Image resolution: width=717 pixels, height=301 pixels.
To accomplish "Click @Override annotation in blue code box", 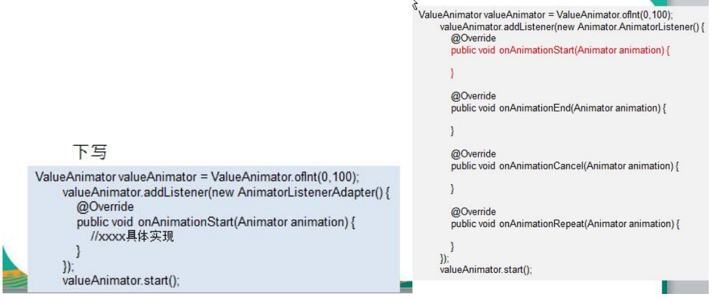I will click(105, 207).
